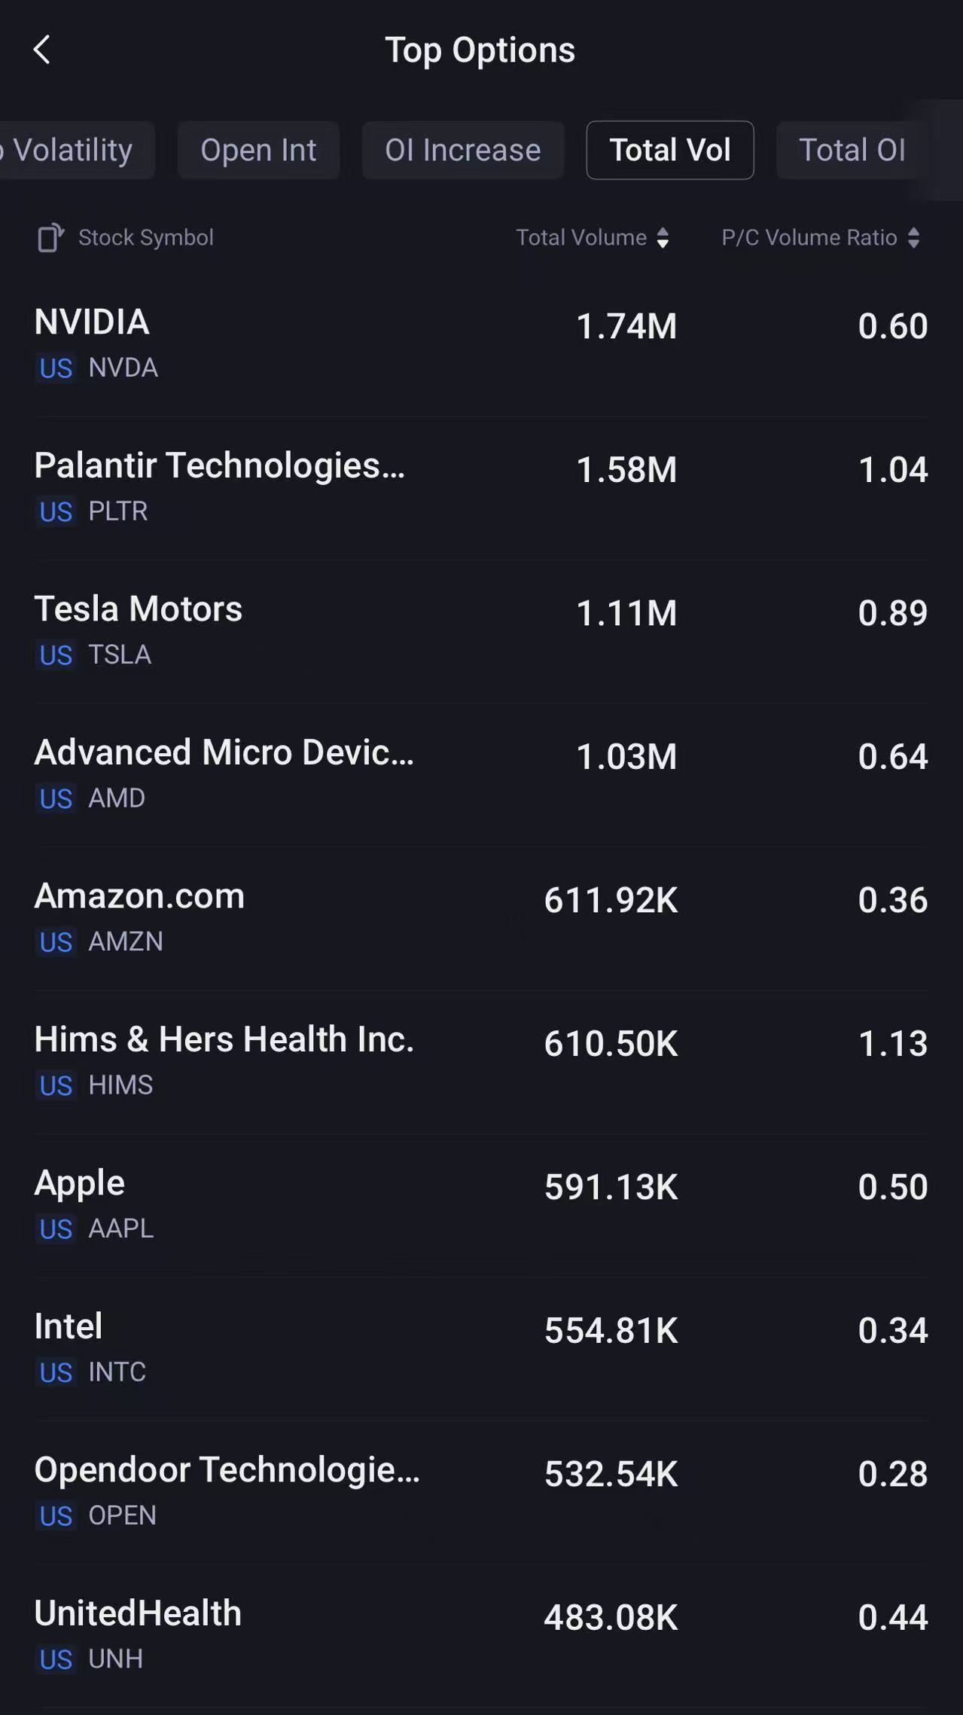View Amazon.com options details
The width and height of the screenshot is (963, 1715).
(480, 917)
